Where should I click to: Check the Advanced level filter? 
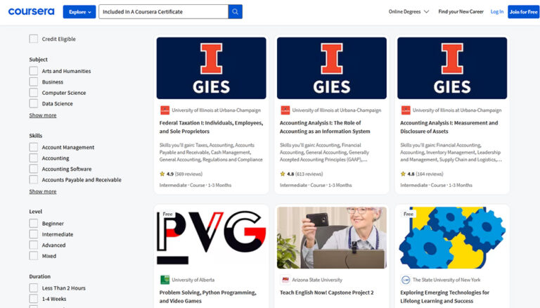coord(34,245)
